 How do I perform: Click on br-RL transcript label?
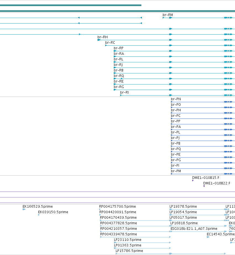click(118, 59)
